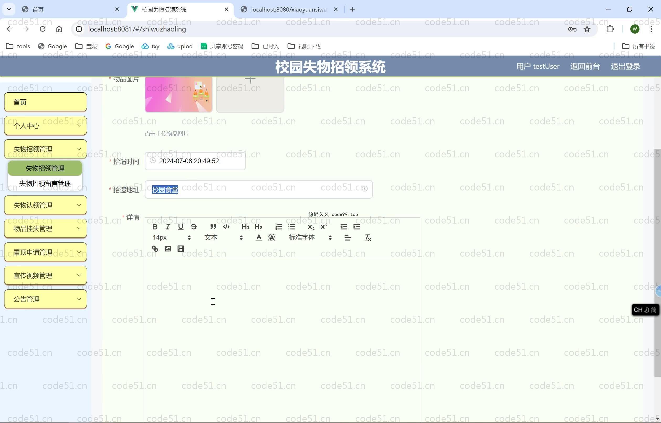Decrease indent in the editor
The height and width of the screenshot is (423, 661).
pyautogui.click(x=344, y=227)
